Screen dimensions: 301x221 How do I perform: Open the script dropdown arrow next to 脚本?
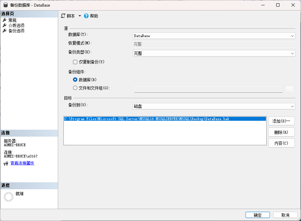pos(80,16)
